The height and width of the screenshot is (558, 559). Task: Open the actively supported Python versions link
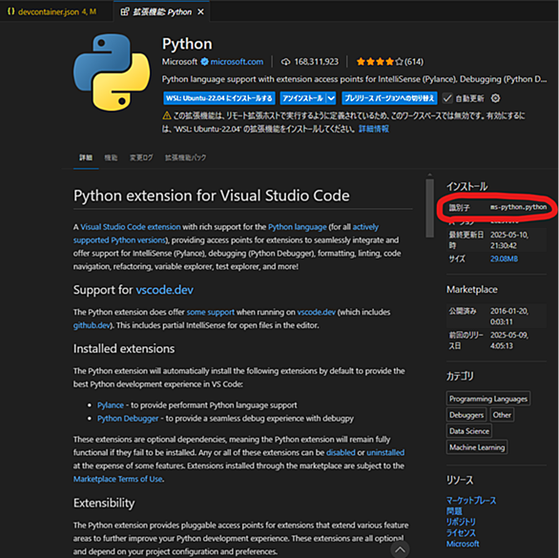click(x=119, y=240)
